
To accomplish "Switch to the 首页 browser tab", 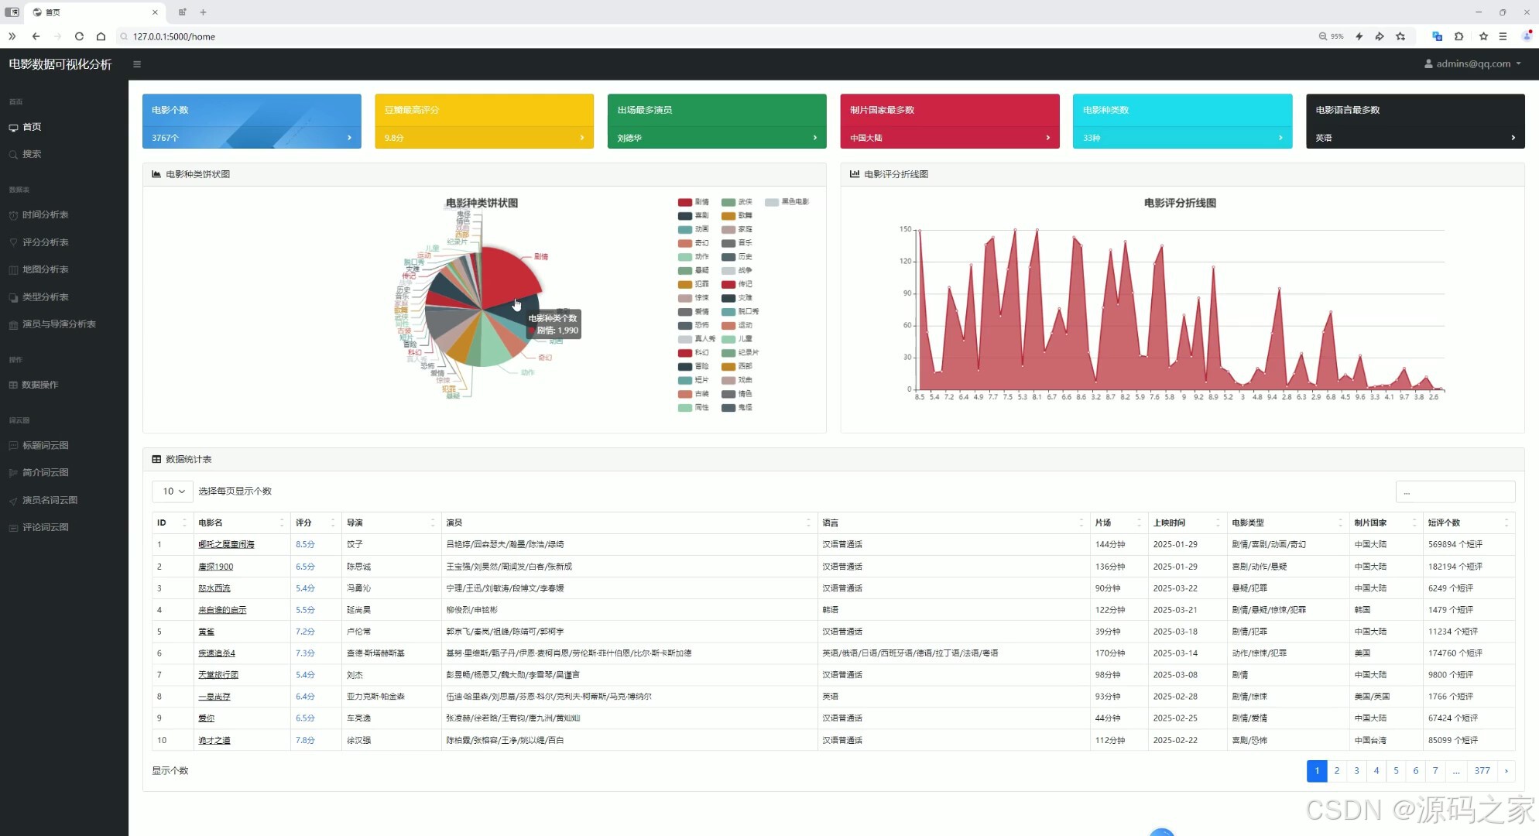I will (x=51, y=12).
